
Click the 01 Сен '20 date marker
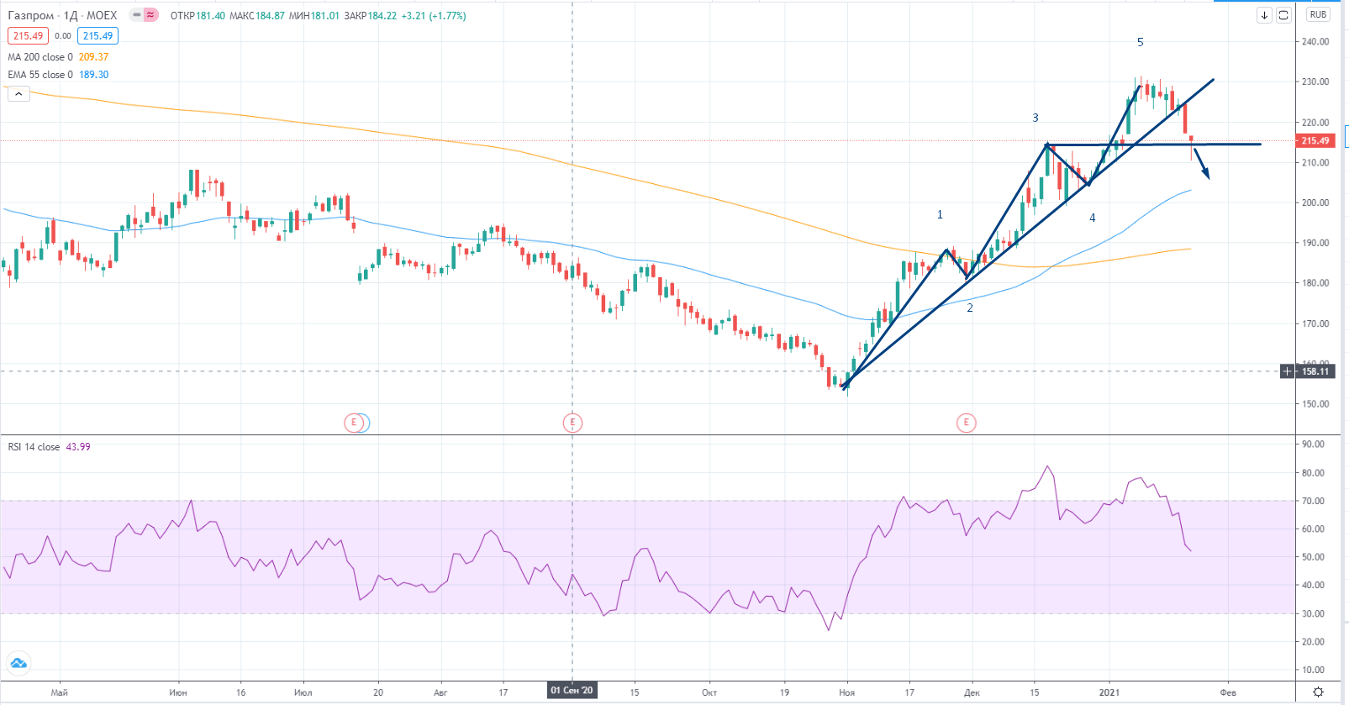tap(572, 691)
